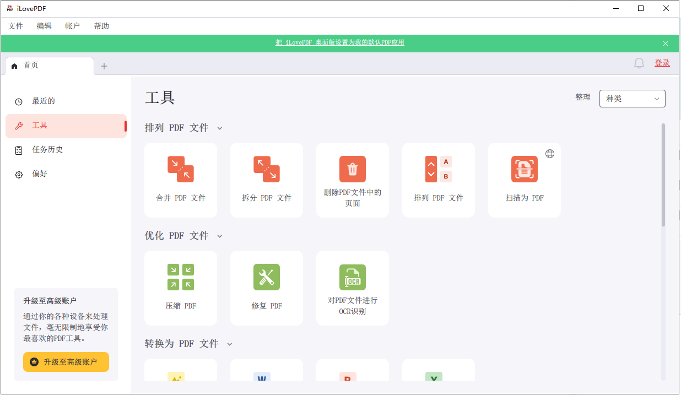The height and width of the screenshot is (395, 681).
Task: Open the Excel-to-PDF card with X icon
Action: [439, 370]
